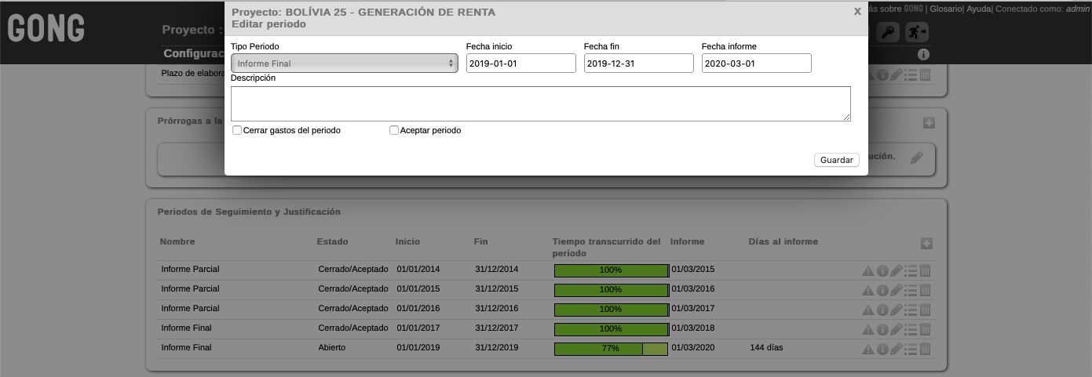Screen dimensions: 1092x377
Task: Click Glosario link in top bar
Action: (x=945, y=9)
